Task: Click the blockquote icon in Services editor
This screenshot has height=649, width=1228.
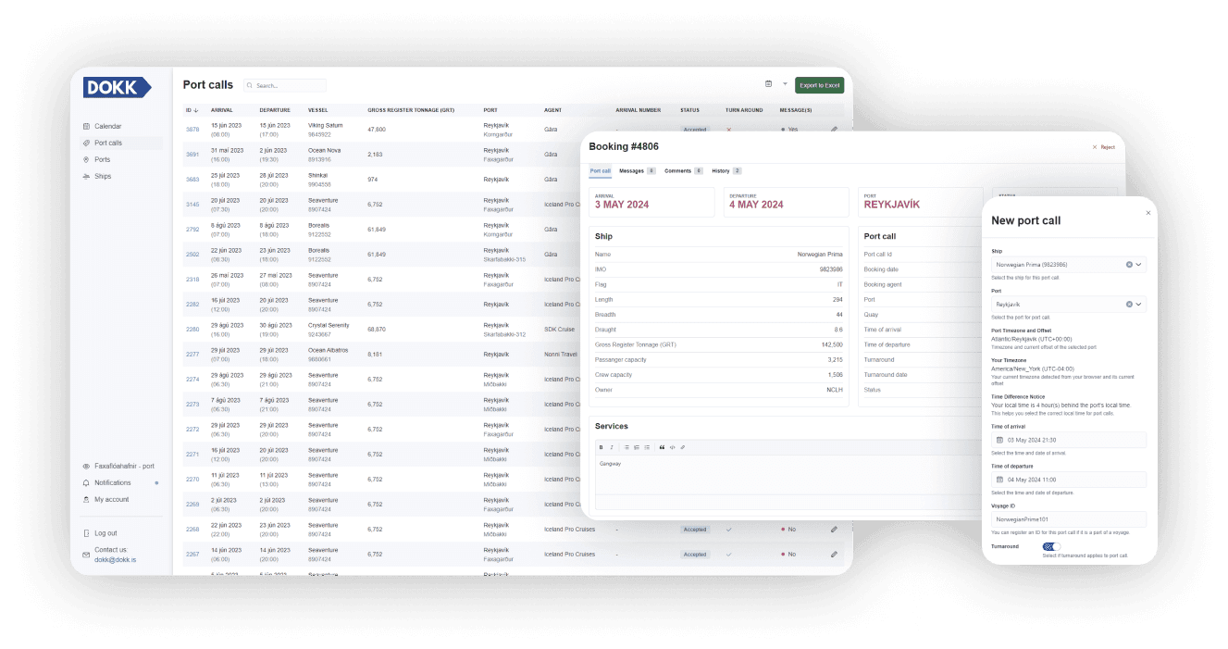Action: click(662, 447)
